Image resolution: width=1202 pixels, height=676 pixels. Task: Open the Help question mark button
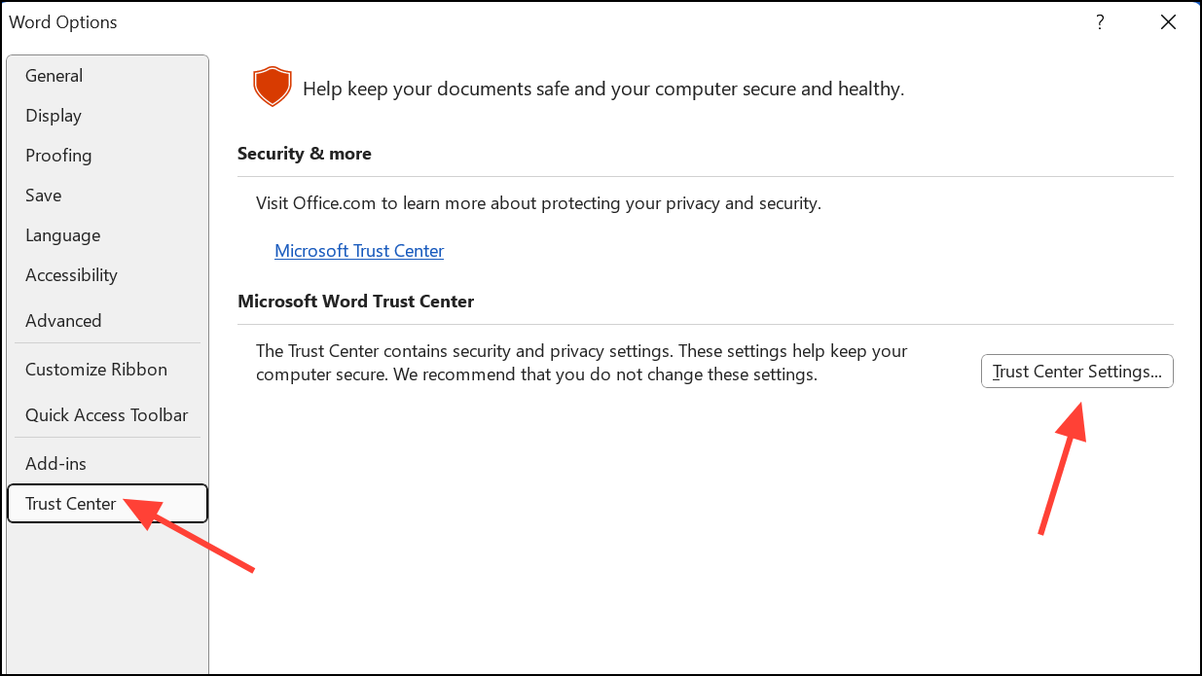pyautogui.click(x=1100, y=22)
